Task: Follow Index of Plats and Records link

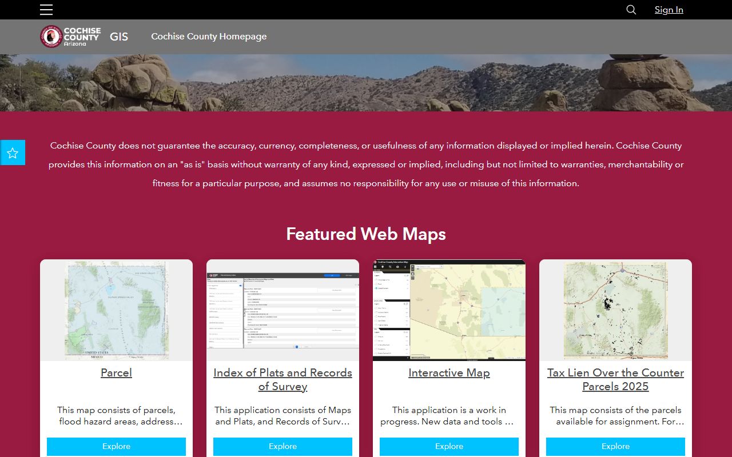Action: coord(283,380)
